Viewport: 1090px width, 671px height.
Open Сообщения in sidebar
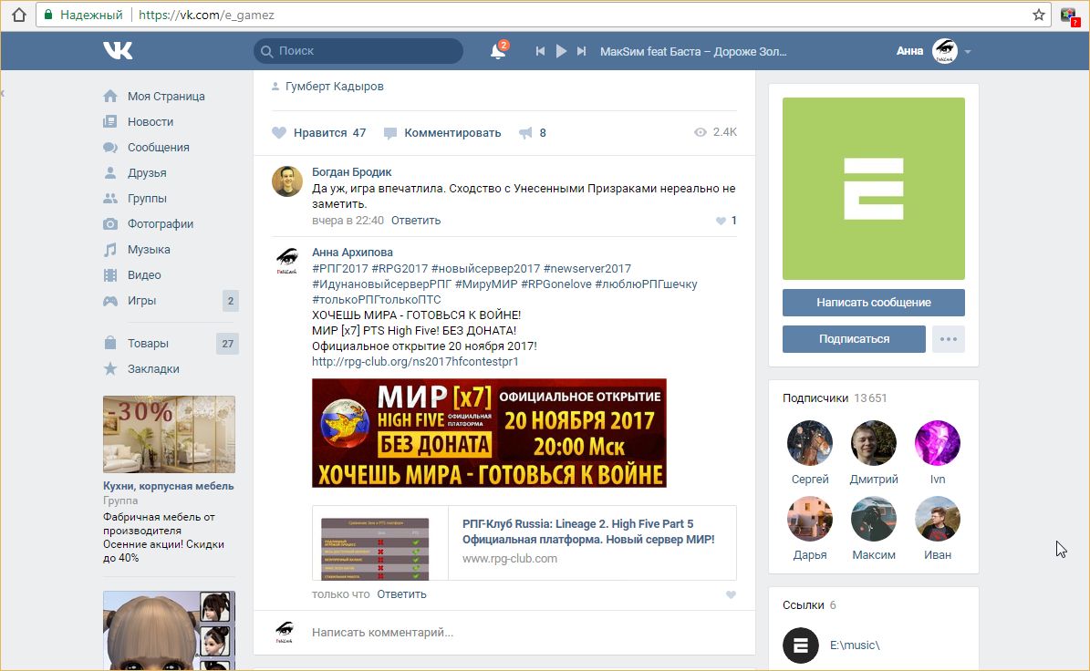(x=159, y=148)
